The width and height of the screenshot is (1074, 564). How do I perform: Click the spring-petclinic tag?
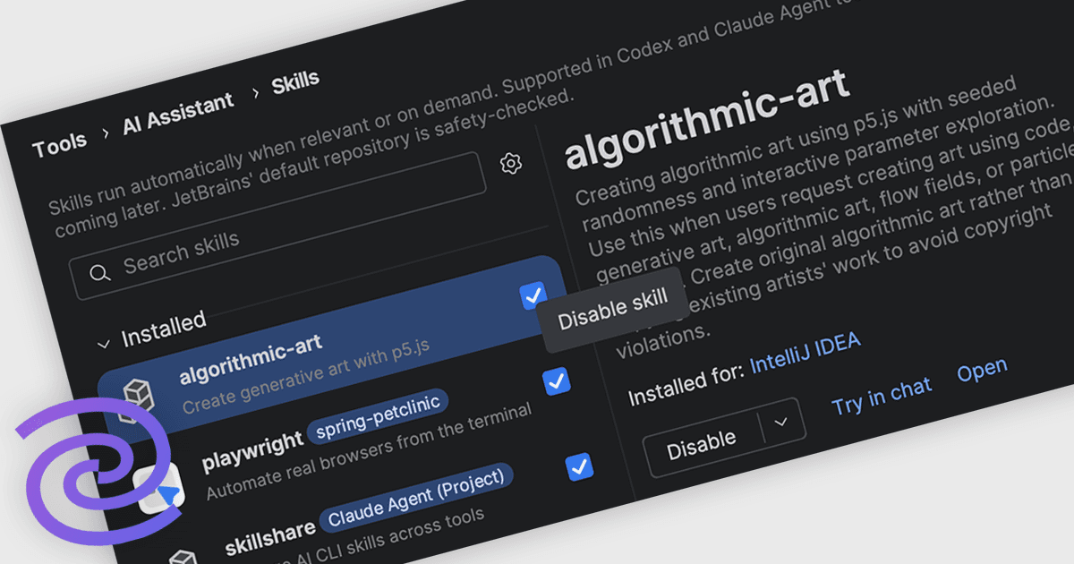pos(379,416)
